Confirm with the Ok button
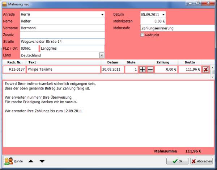The width and height of the screenshot is (217, 170). 177,161
